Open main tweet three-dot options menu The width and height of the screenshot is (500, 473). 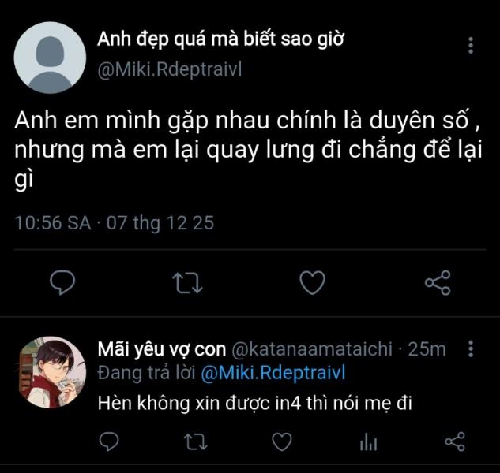point(471,45)
